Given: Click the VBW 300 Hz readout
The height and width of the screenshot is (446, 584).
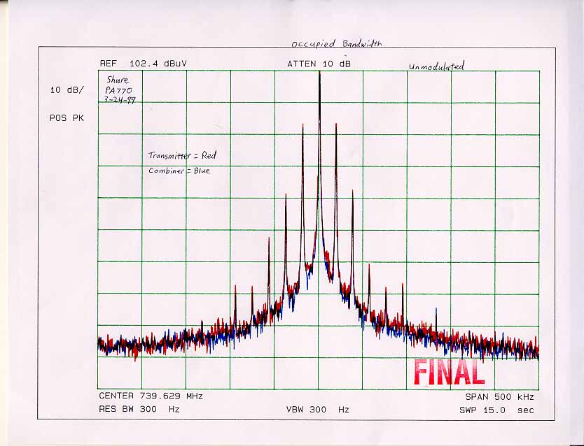Looking at the screenshot, I should pos(317,409).
